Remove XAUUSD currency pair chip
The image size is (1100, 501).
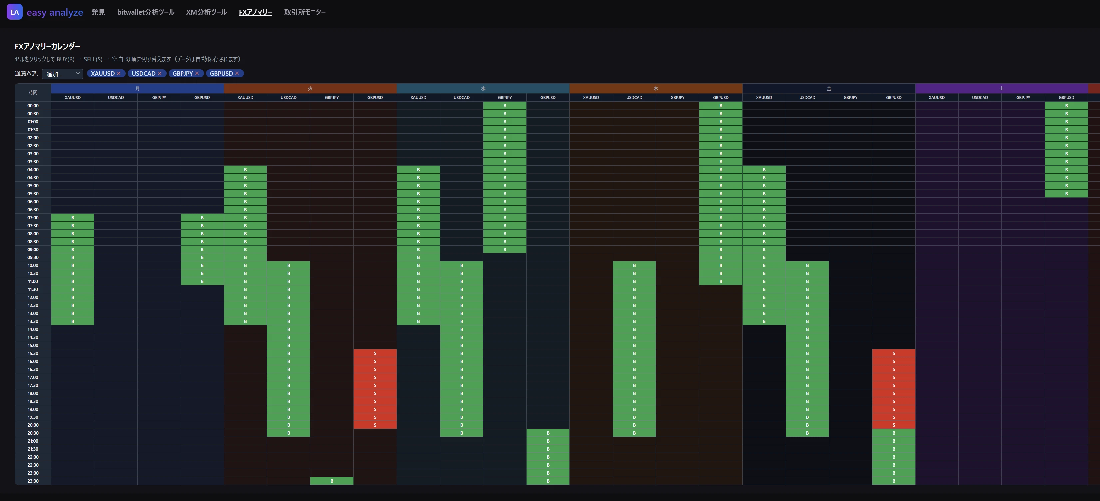point(119,73)
